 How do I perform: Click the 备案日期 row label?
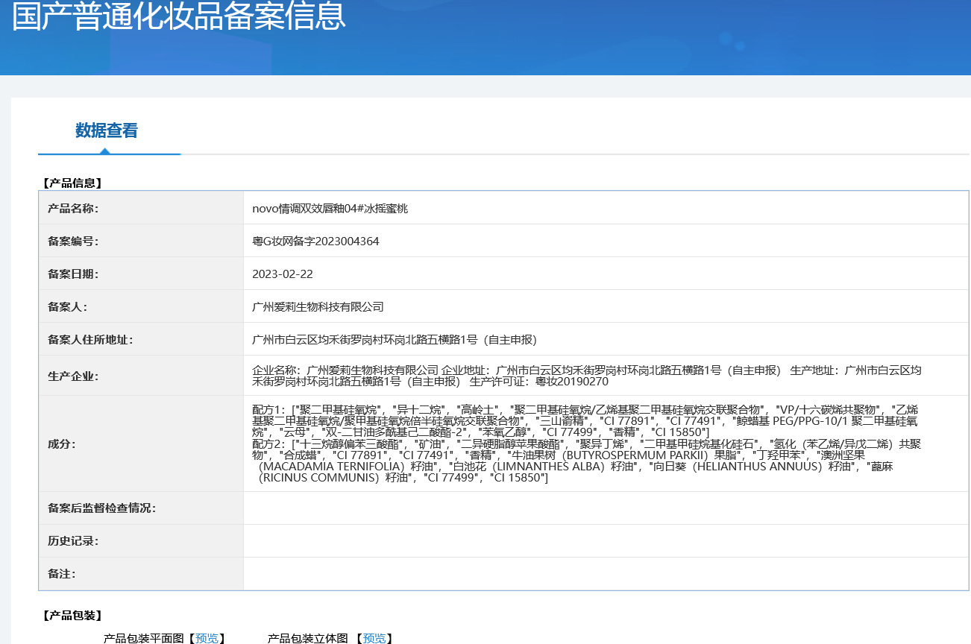(x=73, y=274)
